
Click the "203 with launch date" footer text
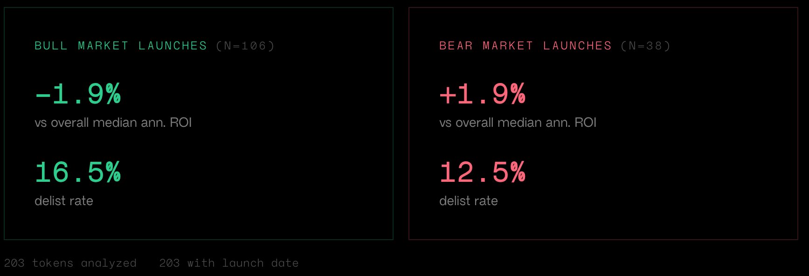pyautogui.click(x=228, y=263)
